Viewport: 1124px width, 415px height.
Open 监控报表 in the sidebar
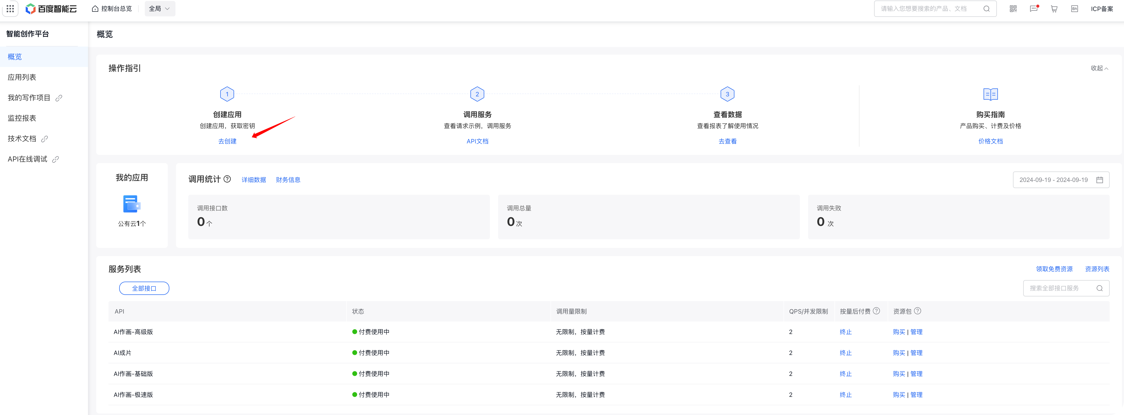click(22, 118)
